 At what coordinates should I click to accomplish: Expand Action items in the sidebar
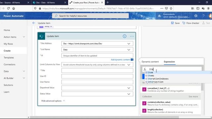point(24,37)
